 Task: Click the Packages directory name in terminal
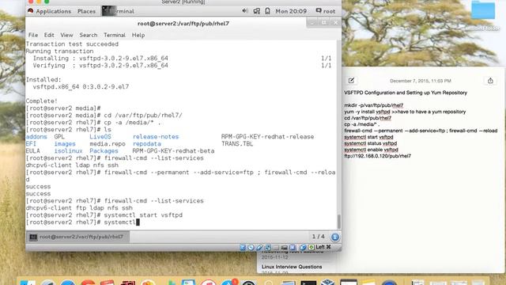(x=104, y=151)
